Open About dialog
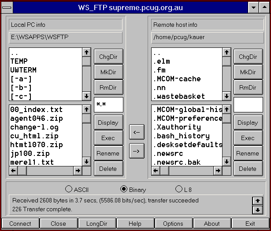Screen dimensions: 271x231 click(x=212, y=224)
